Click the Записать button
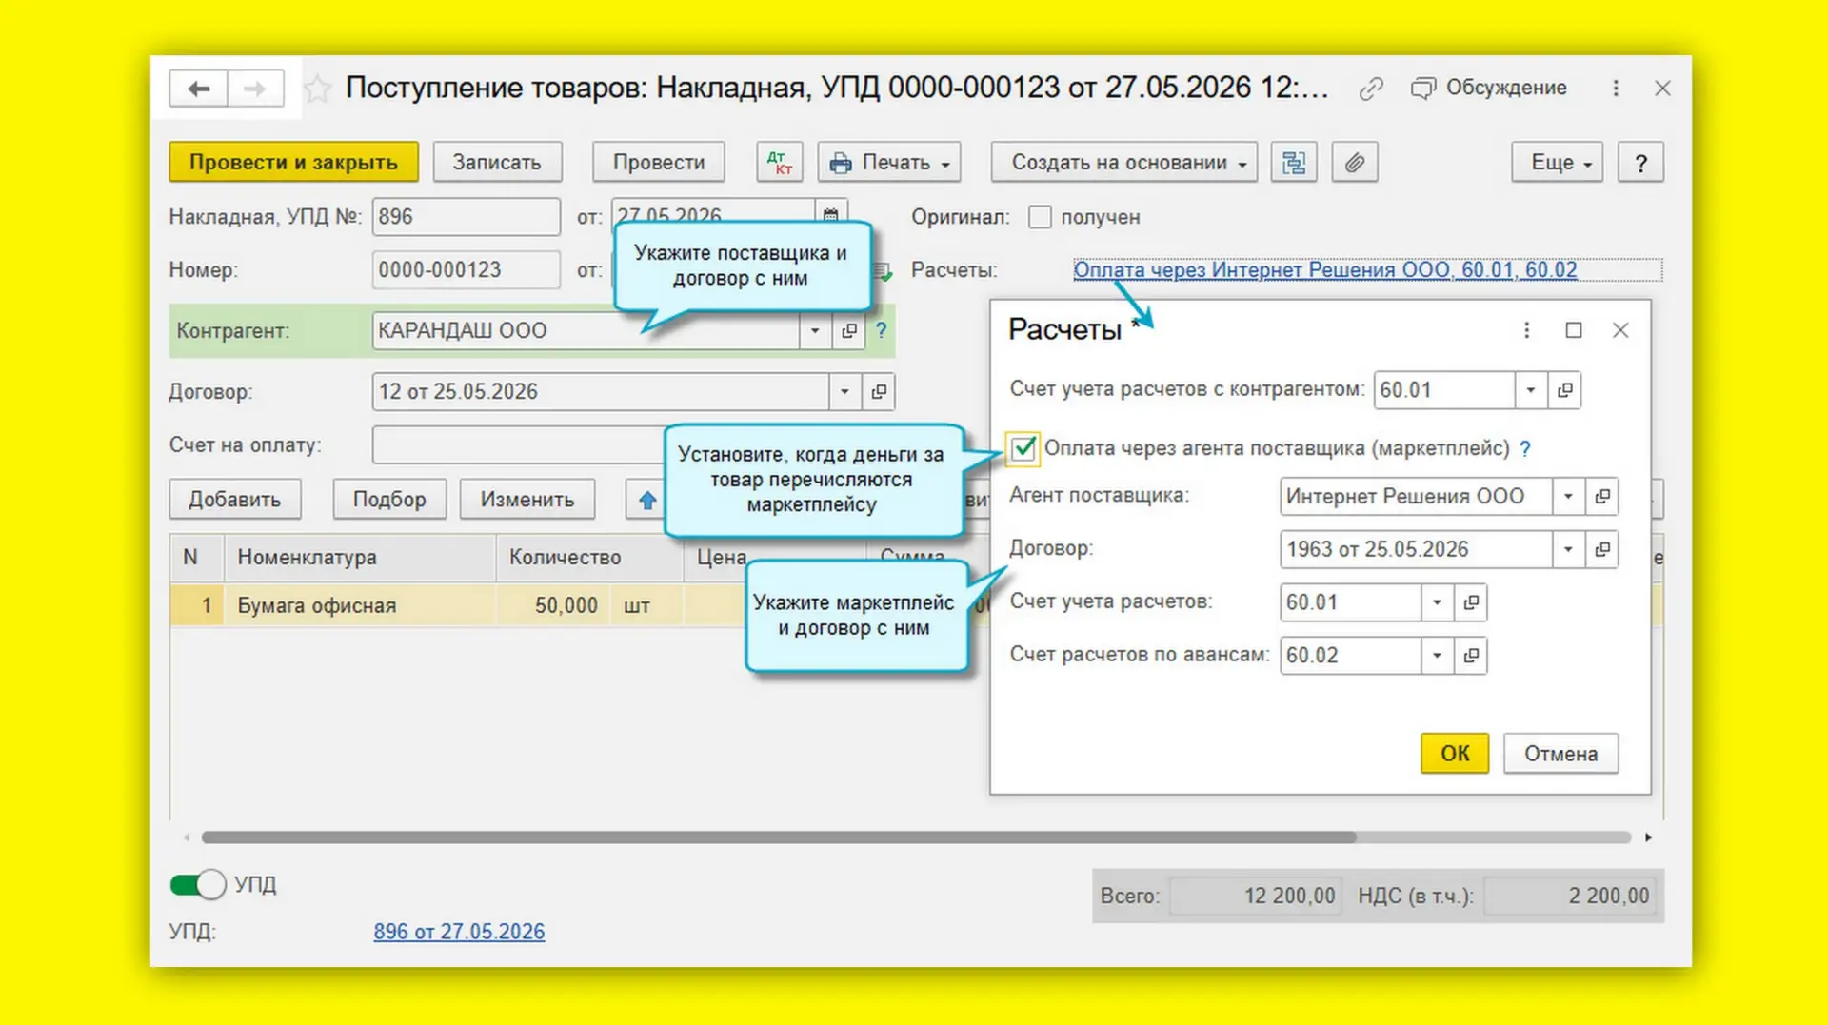 click(x=497, y=163)
